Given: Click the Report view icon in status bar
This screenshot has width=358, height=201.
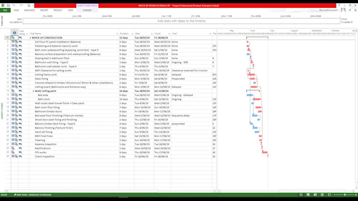Looking at the screenshot, I should tap(329, 195).
